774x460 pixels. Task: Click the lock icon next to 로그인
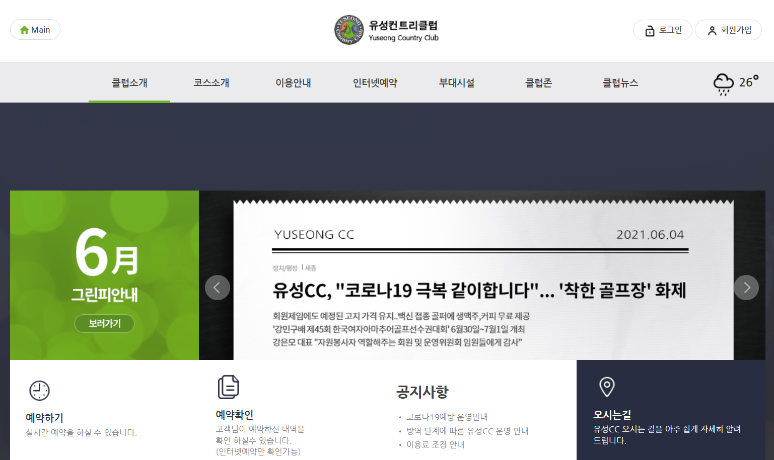coord(650,31)
